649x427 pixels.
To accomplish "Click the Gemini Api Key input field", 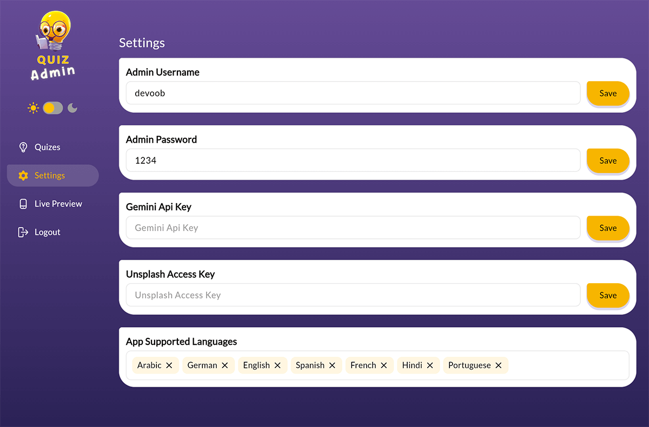I will click(353, 228).
